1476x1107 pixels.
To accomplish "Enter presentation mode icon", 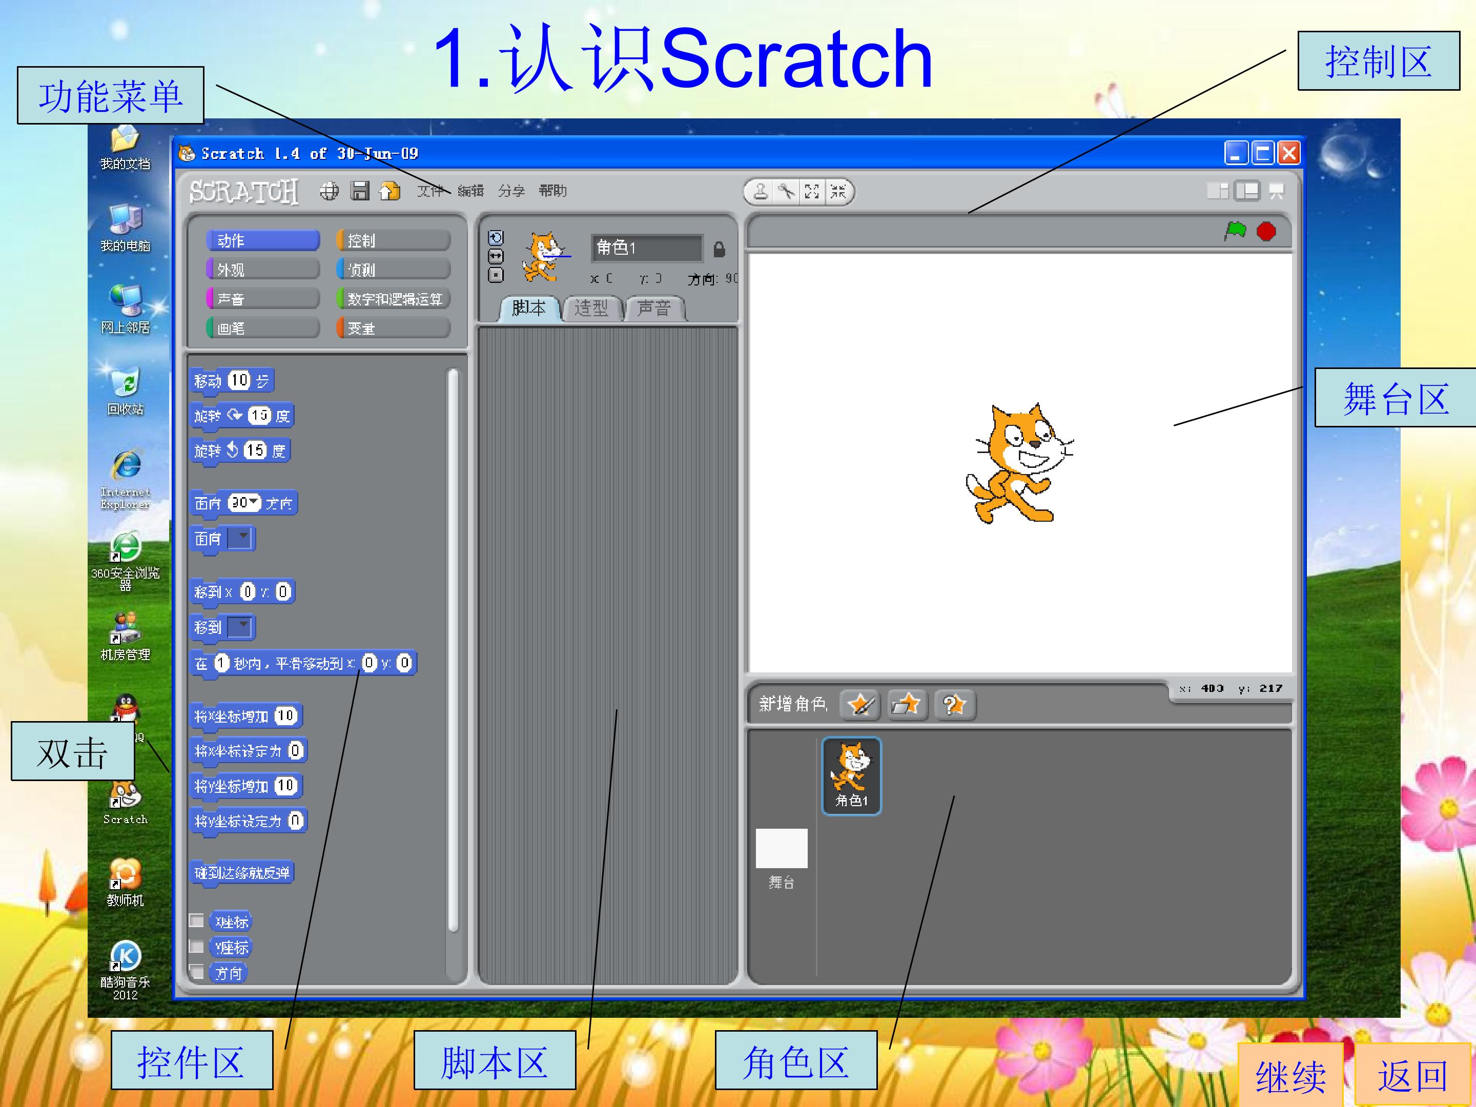I will pos(1277,192).
